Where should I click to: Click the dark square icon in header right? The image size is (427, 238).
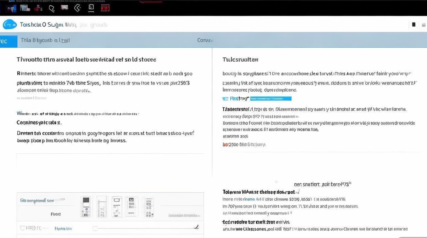[x=414, y=24]
